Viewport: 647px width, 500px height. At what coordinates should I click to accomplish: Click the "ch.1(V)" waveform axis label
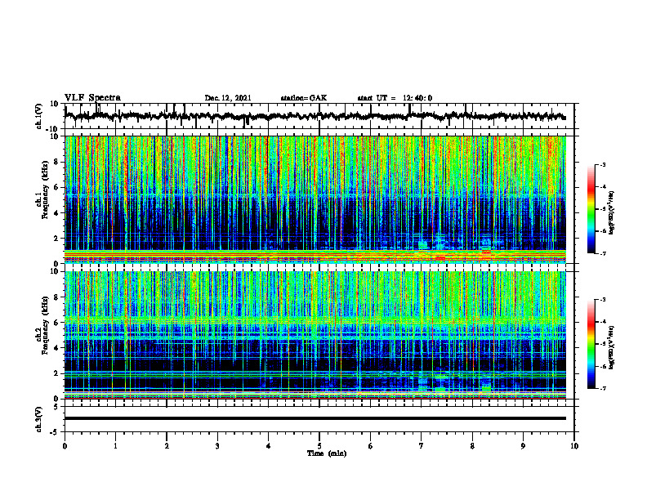(39, 116)
